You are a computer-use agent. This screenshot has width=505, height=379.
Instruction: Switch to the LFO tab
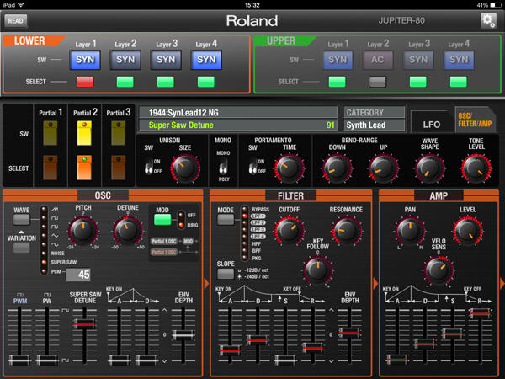pyautogui.click(x=431, y=124)
